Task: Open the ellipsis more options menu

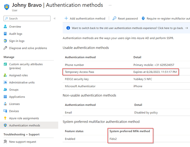Action: [110, 5]
